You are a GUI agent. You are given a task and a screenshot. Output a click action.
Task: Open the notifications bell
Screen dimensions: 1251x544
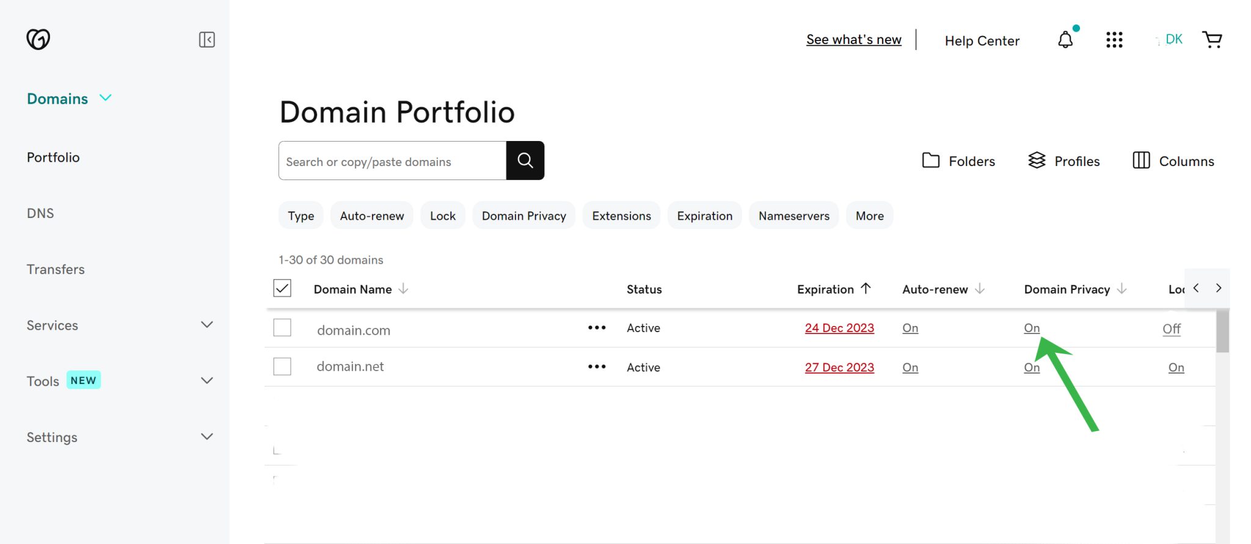[1065, 40]
